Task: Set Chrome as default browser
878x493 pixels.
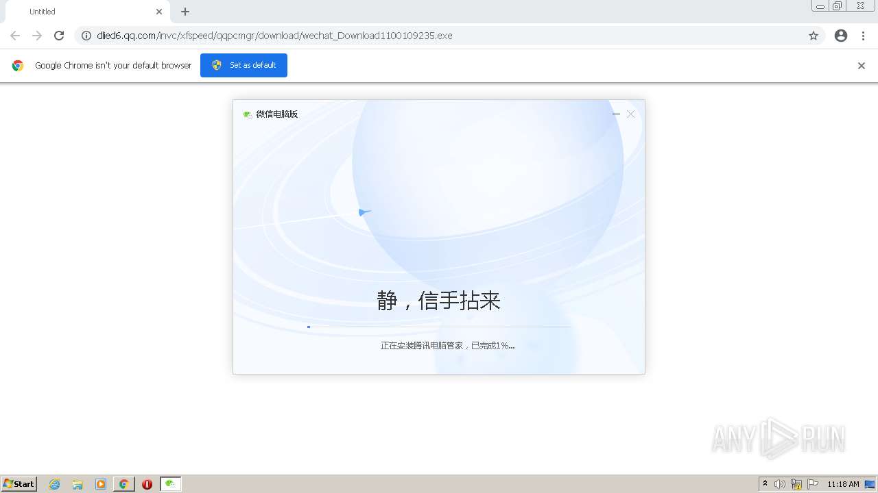Action: [x=244, y=65]
